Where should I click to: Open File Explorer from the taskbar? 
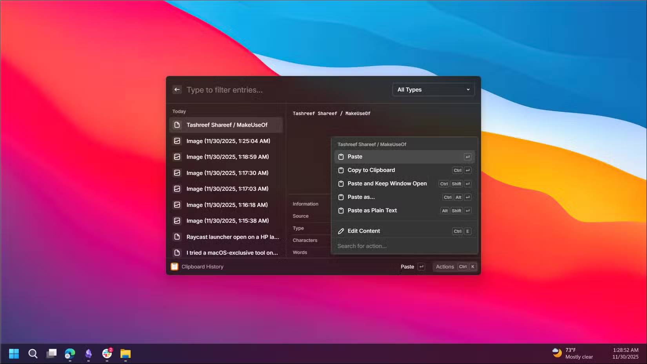point(125,353)
